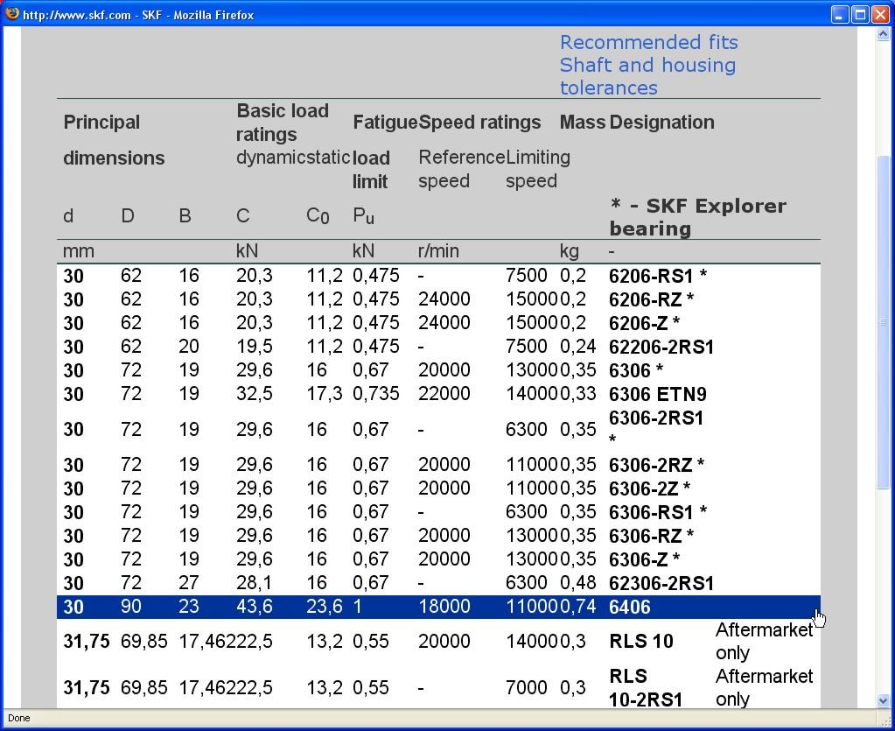Image resolution: width=895 pixels, height=731 pixels.
Task: Select bearing designation RLS 10
Action: point(641,642)
